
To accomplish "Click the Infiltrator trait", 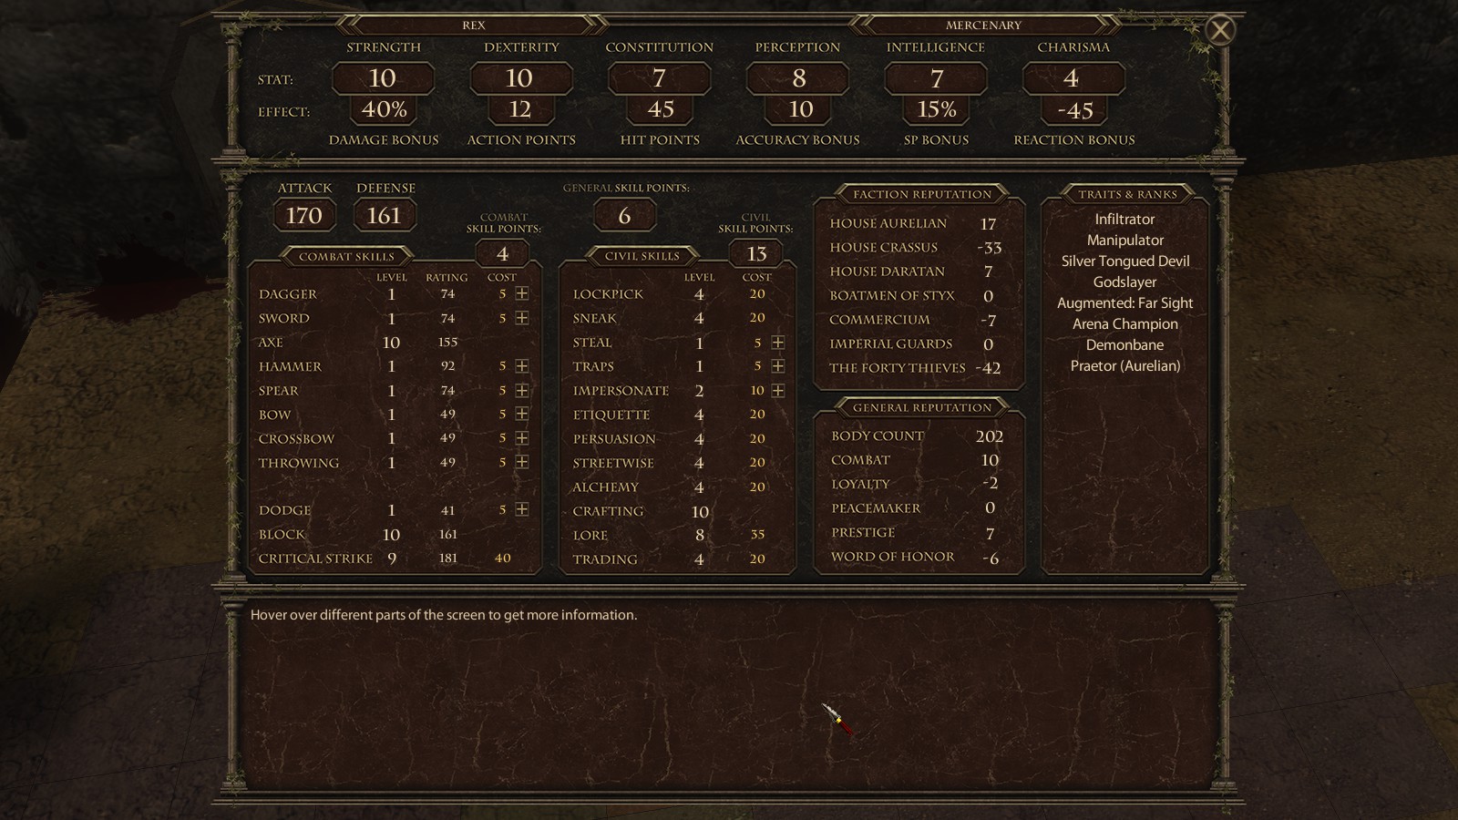I will (x=1124, y=220).
